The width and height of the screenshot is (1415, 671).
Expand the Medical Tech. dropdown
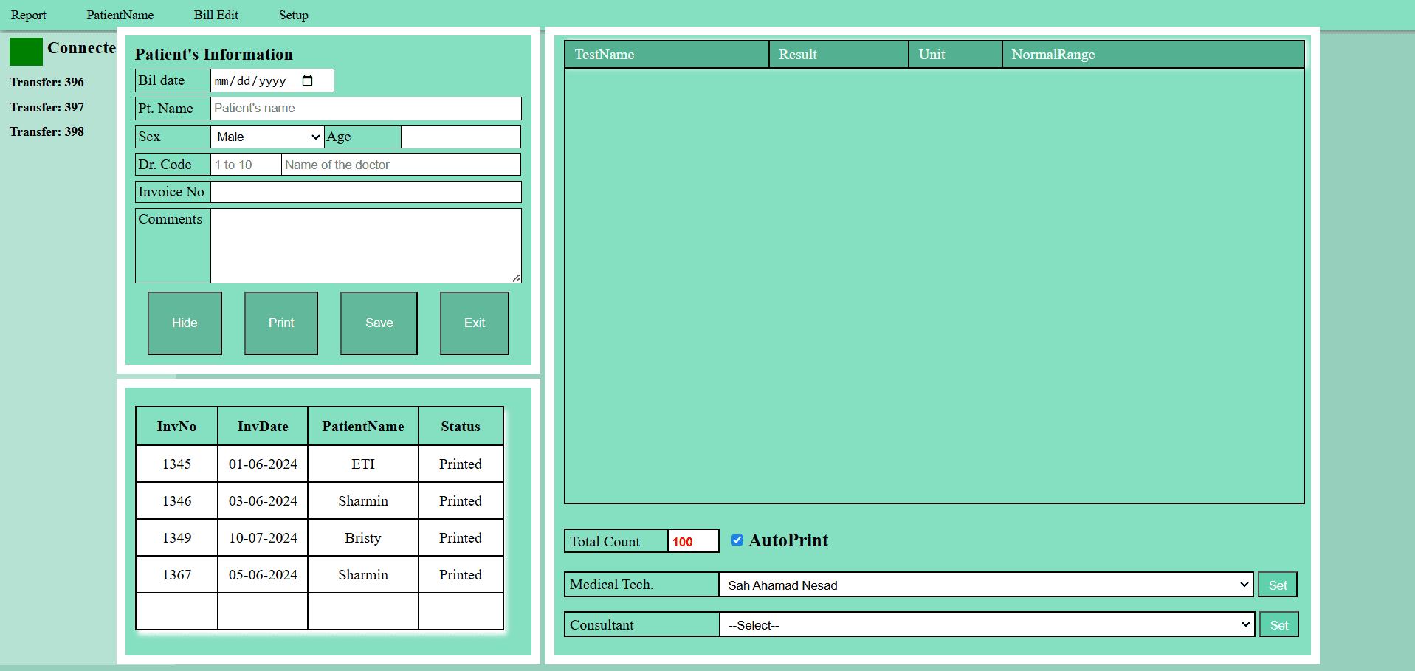(x=986, y=585)
